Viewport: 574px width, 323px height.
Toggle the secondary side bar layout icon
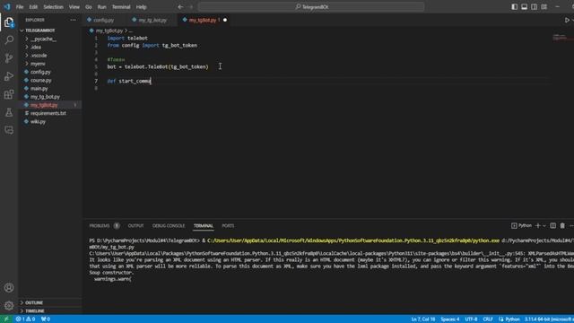[535, 6]
